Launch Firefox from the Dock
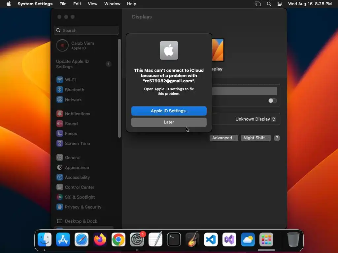 (100, 239)
